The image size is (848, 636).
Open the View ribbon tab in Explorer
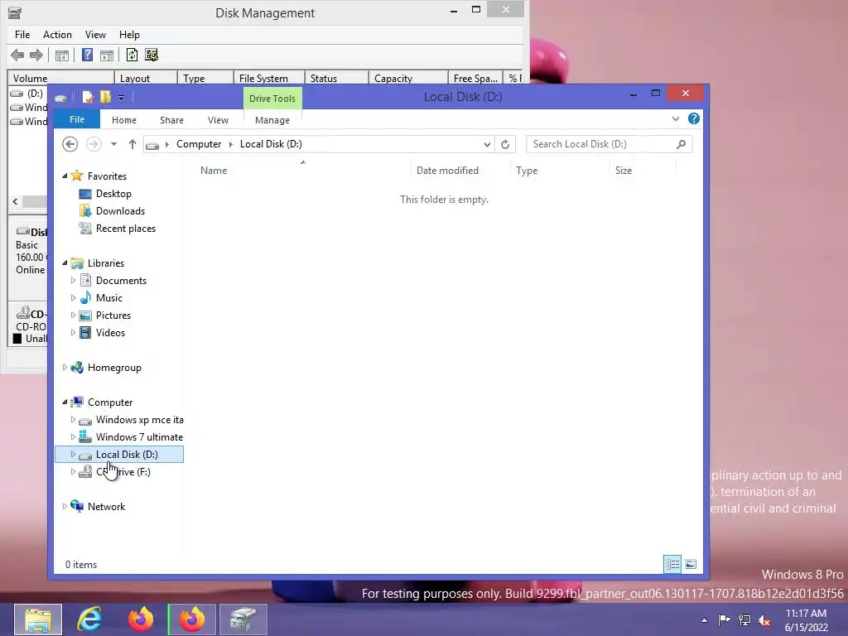coord(218,120)
